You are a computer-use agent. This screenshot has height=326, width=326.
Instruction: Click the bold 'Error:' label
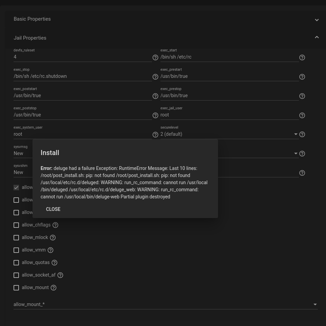(46, 168)
